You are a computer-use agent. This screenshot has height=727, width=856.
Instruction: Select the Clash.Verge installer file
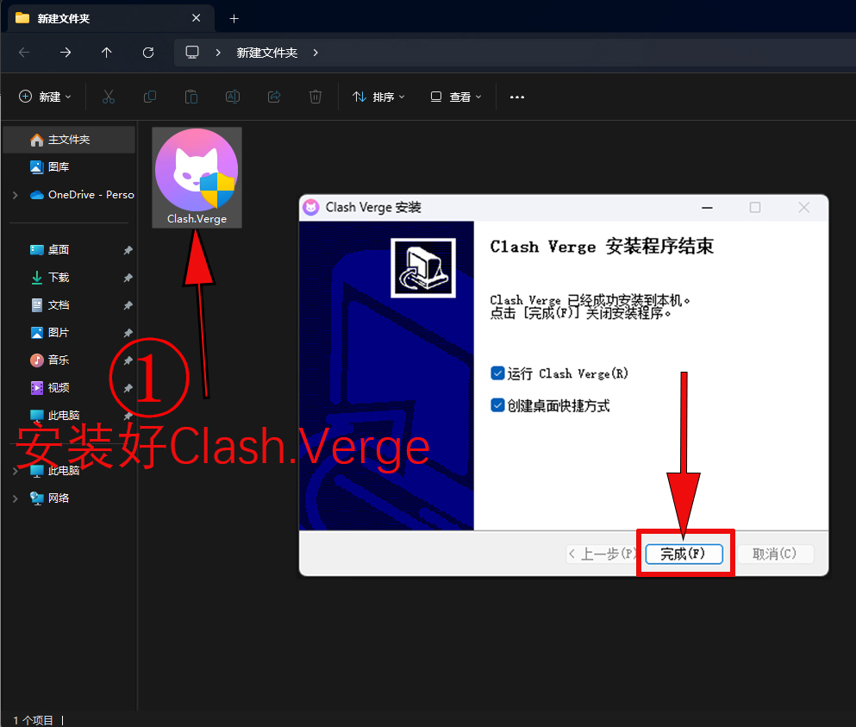coord(197,178)
